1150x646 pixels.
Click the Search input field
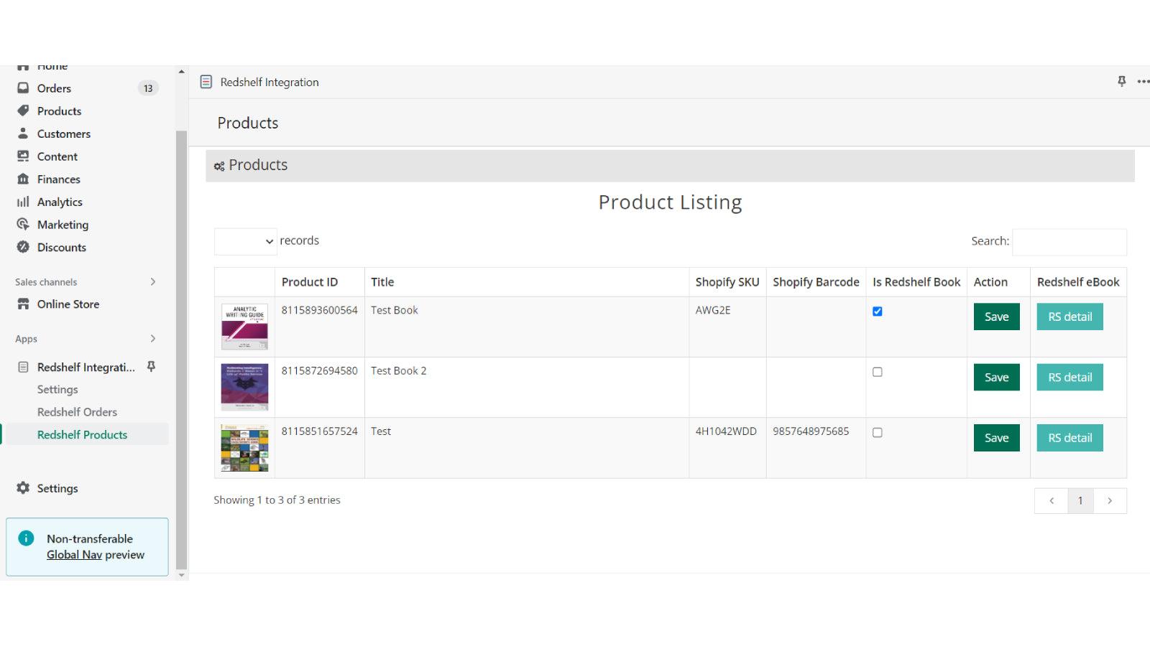[1069, 242]
